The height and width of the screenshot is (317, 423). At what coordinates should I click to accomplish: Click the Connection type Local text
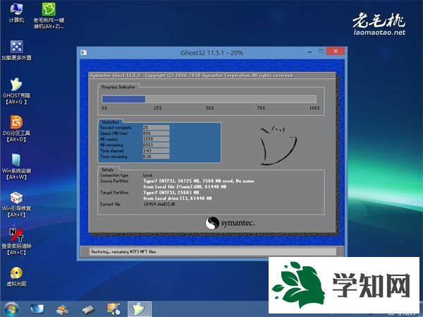coord(148,175)
